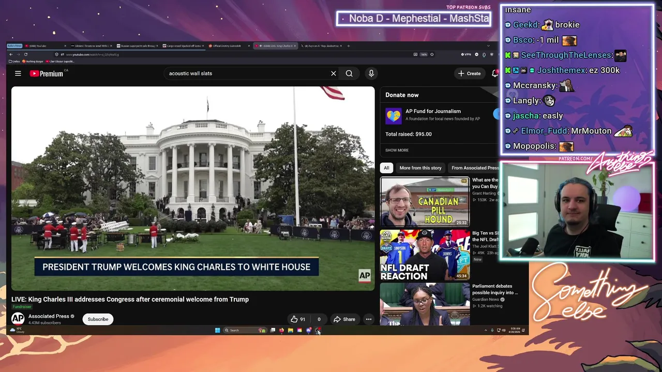Viewport: 662px width, 372px height.
Task: Clear the search text with the X
Action: tap(334, 73)
